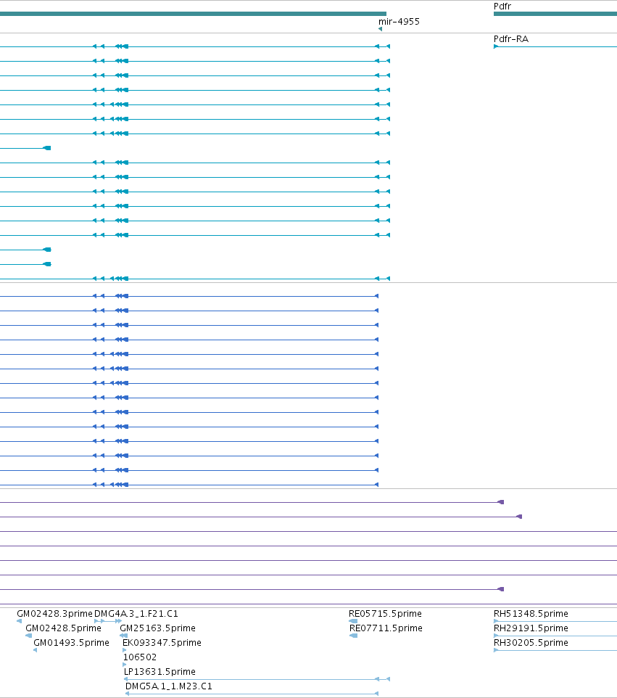Select the LP13631.5prime spliced alignment line
This screenshot has height=698, width=617.
tap(257, 679)
